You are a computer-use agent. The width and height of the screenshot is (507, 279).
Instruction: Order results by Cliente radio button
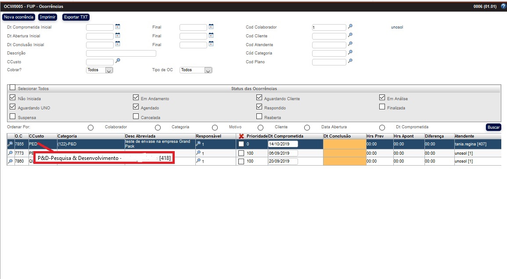tap(261, 127)
